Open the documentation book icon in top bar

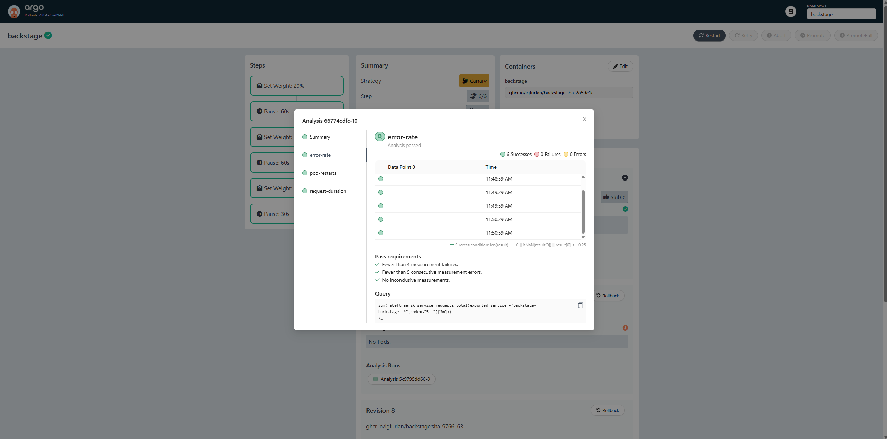click(x=791, y=11)
